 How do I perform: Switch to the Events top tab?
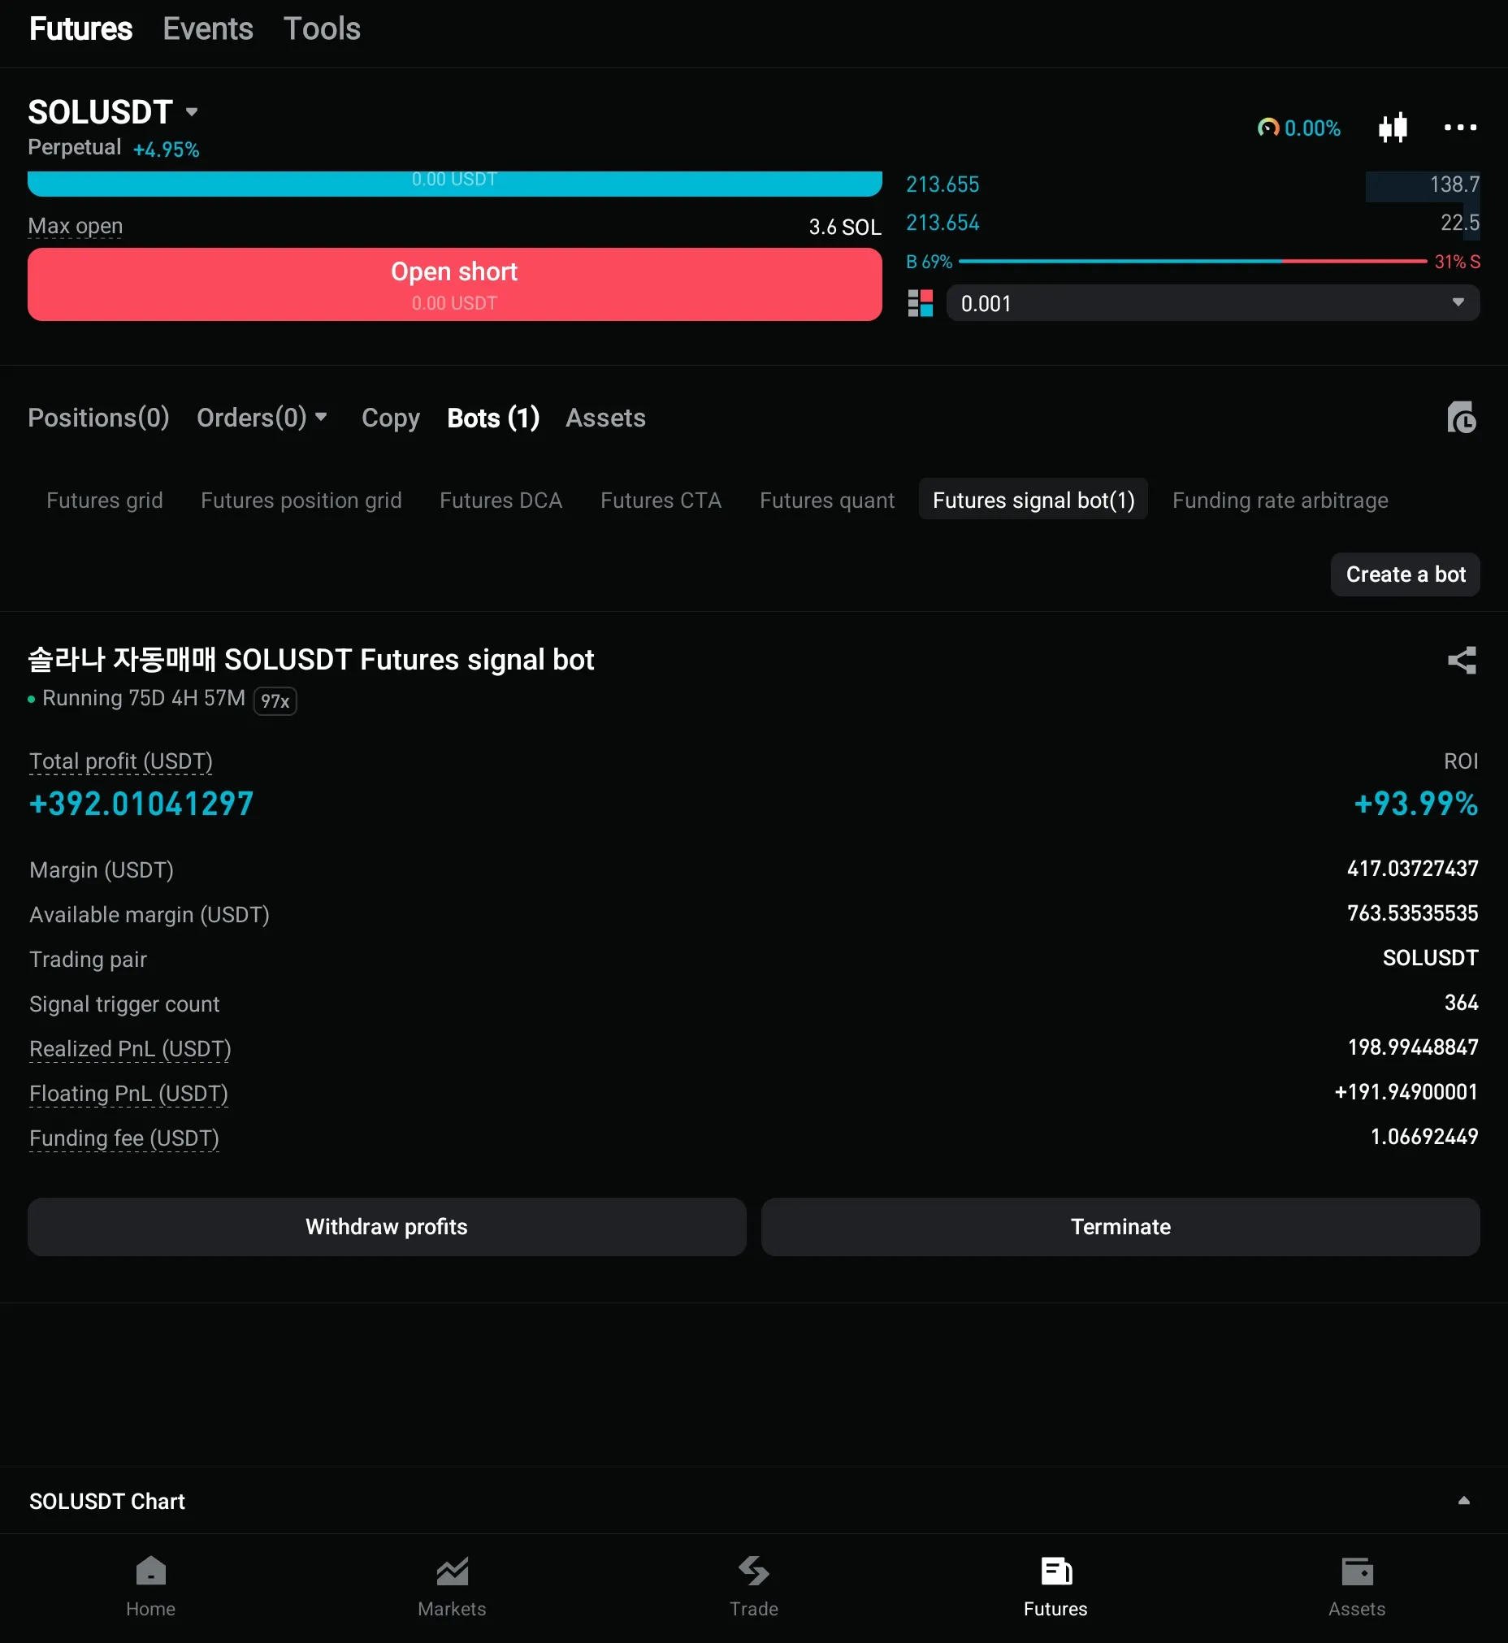(208, 29)
